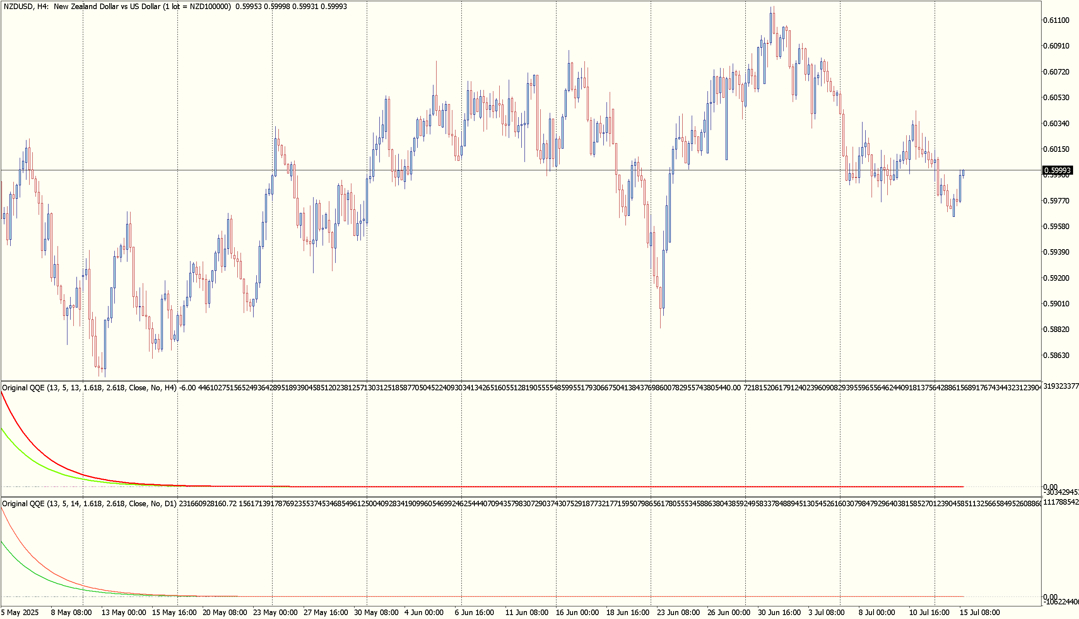Click the latest candle at chart's right edge
This screenshot has height=619, width=1079.
[x=963, y=173]
